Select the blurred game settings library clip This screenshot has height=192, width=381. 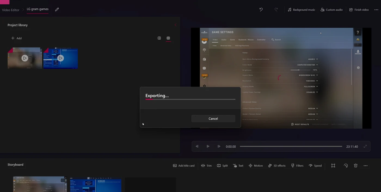pos(25,58)
